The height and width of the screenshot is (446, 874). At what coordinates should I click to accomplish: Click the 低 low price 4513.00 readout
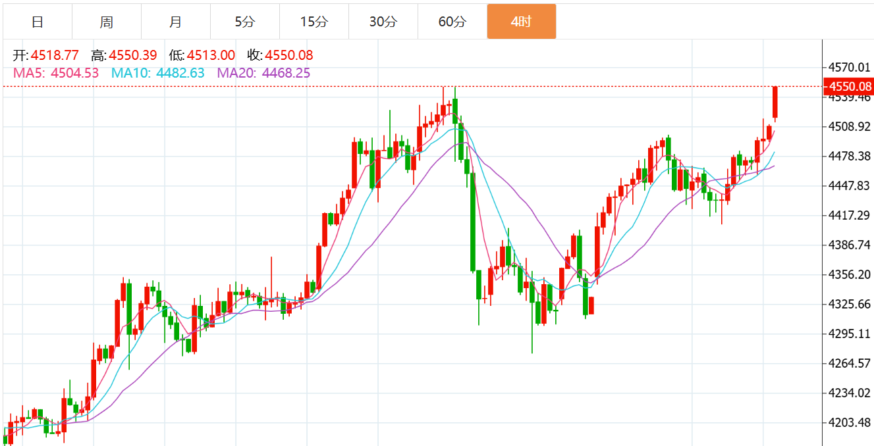[x=202, y=55]
